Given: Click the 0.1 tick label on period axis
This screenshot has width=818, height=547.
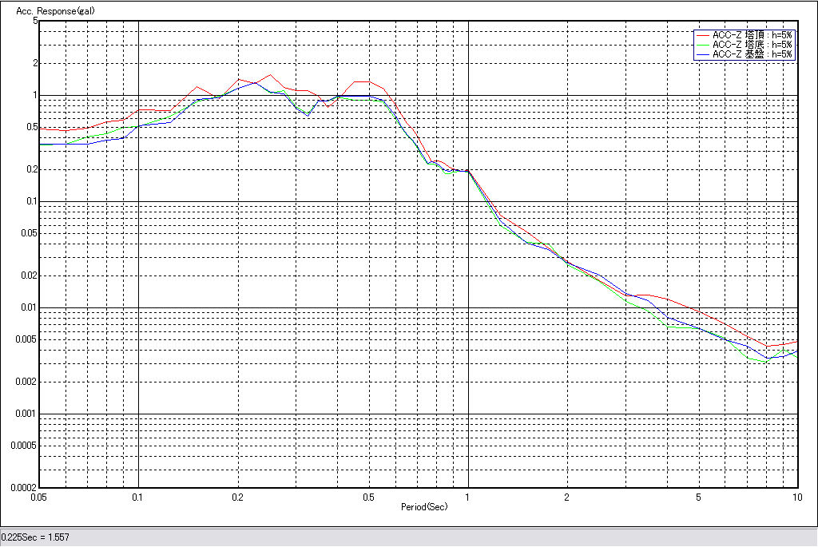Looking at the screenshot, I should click(138, 497).
